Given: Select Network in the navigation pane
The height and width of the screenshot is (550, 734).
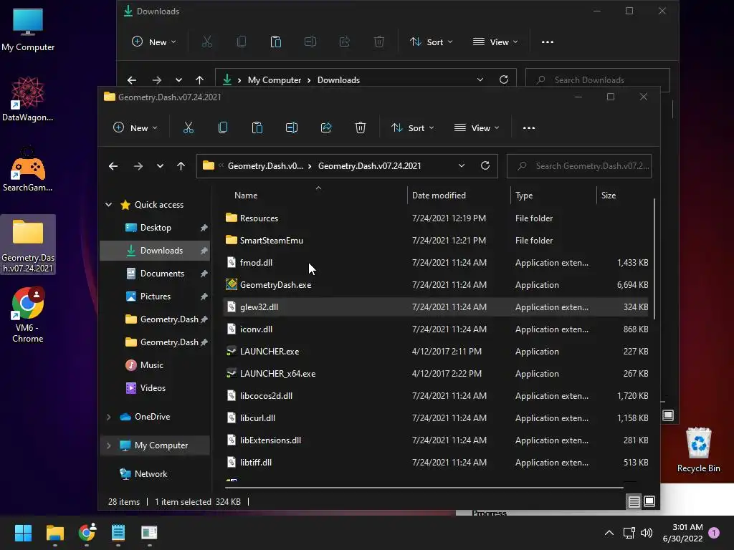Looking at the screenshot, I should tap(155, 474).
